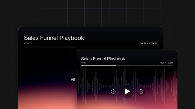Click the video title Sales Funnel Playbook
This screenshot has width=195, height=109.
pos(54,38)
